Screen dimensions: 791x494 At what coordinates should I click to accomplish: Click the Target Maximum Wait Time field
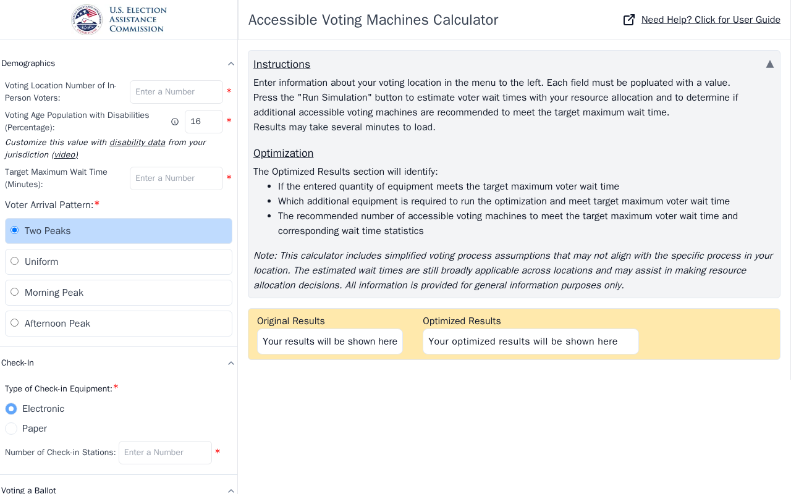176,178
